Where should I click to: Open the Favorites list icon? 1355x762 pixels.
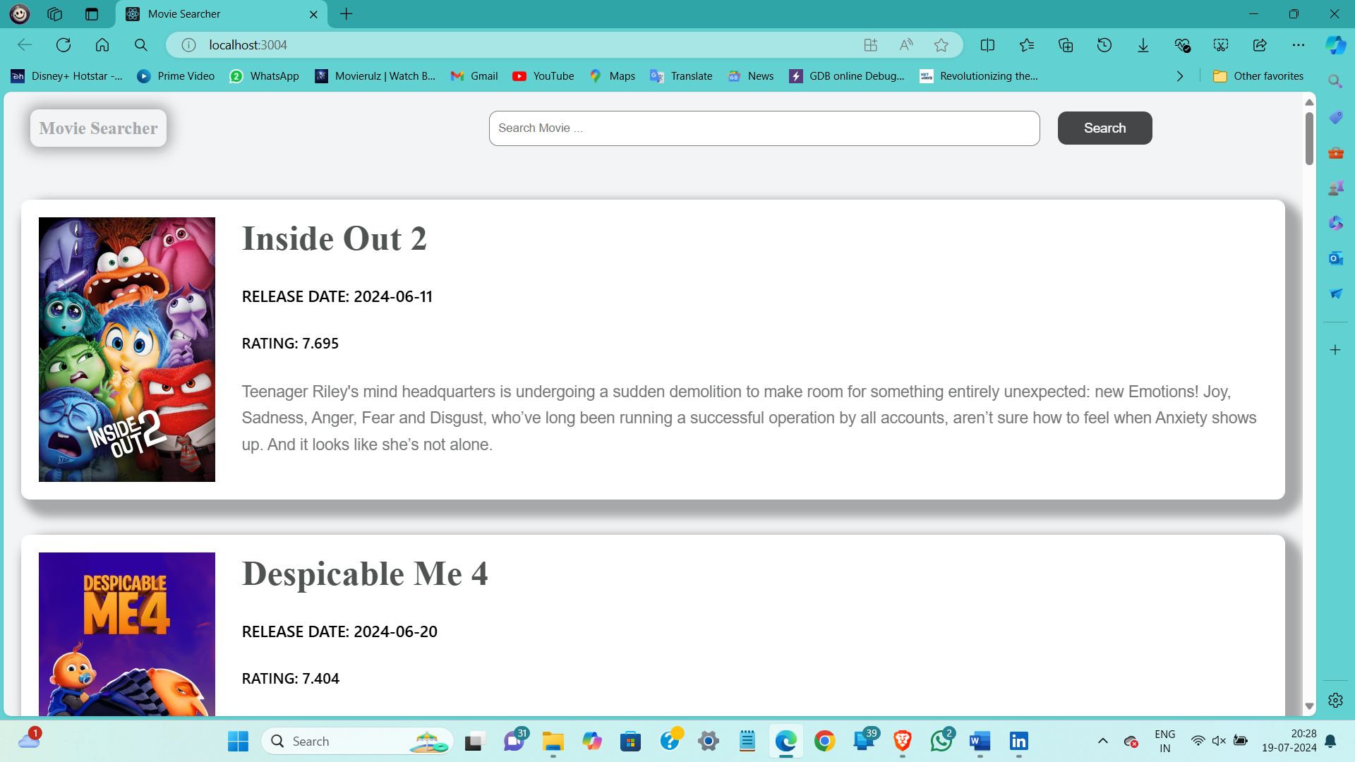[x=1027, y=45]
